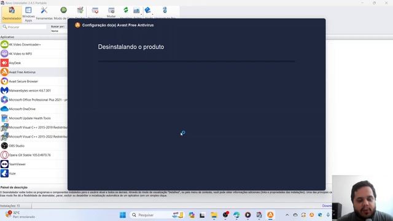Open File Explorer from the taskbar
Image resolution: width=393 pixels, height=221 pixels.
[214, 215]
